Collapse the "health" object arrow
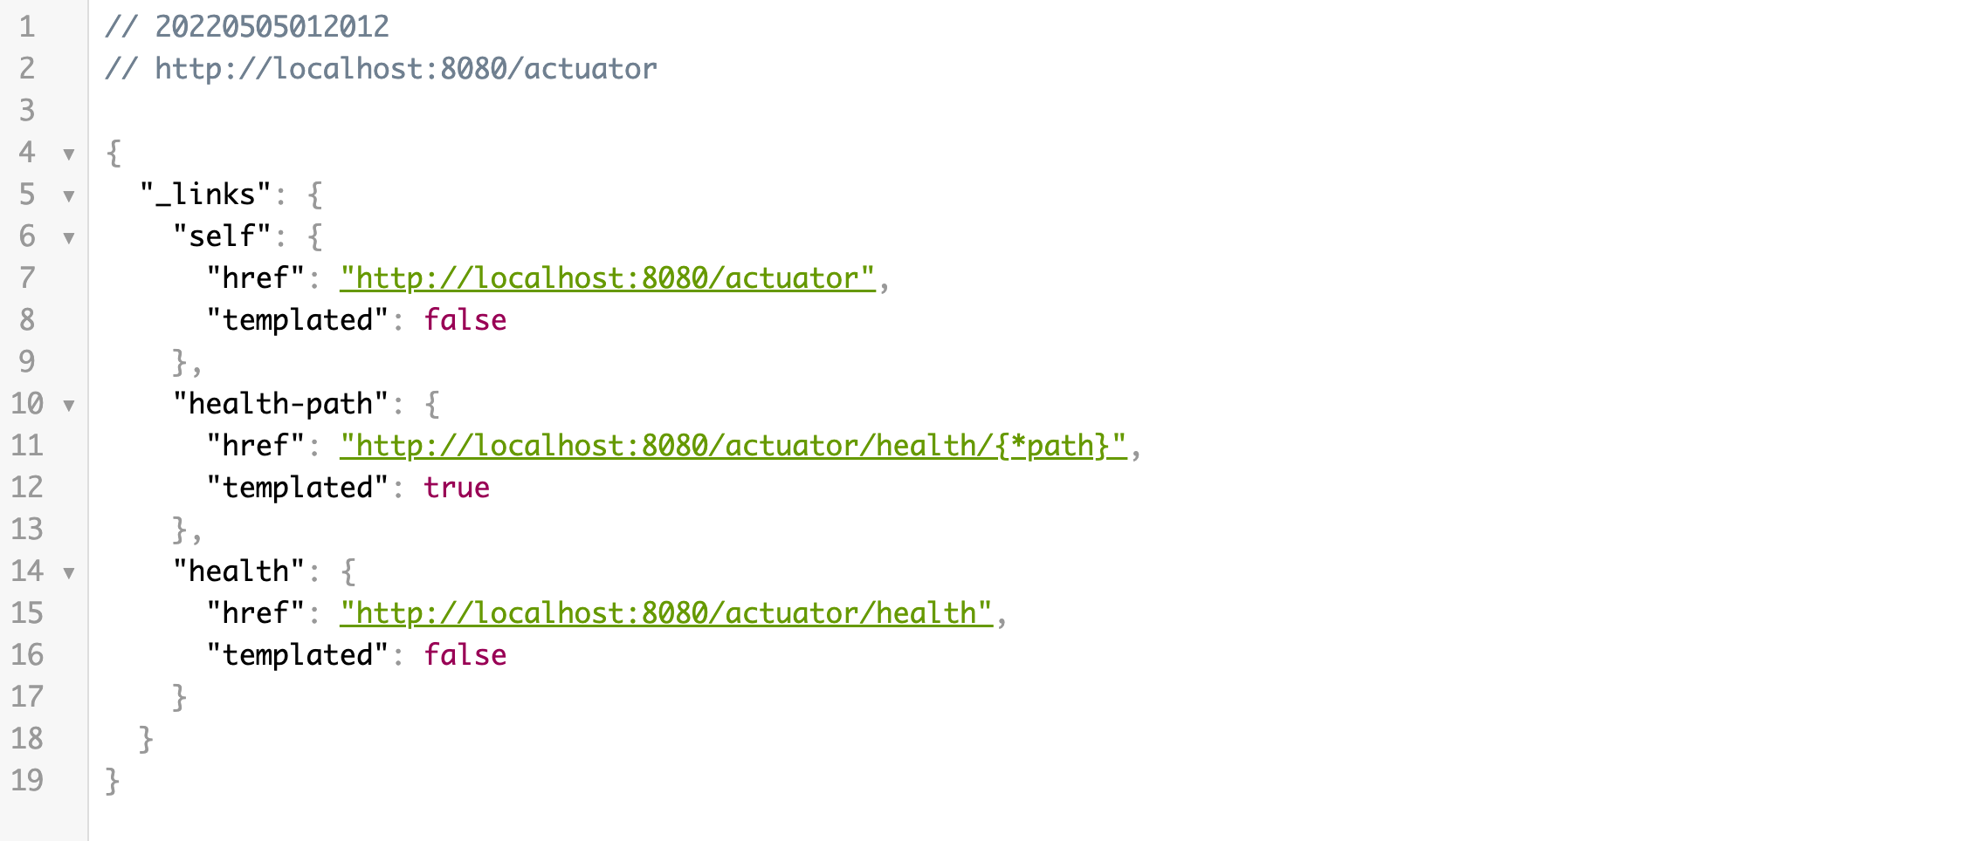The height and width of the screenshot is (841, 1983). (x=68, y=573)
